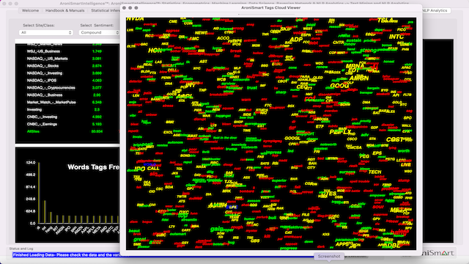
Task: Click the GBS tag in the cloud
Action: (x=255, y=241)
